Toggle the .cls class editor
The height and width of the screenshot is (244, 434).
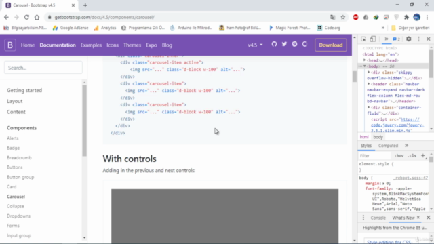(x=412, y=156)
